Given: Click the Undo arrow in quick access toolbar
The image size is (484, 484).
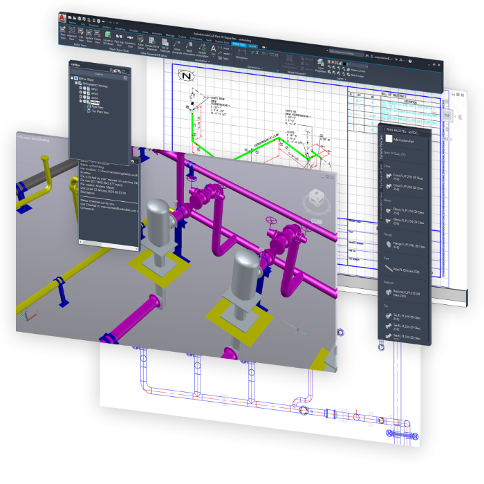Looking at the screenshot, I should [x=104, y=21].
